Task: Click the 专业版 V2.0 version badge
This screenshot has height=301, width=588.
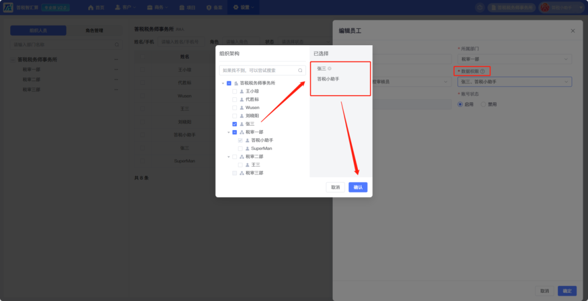Action: pyautogui.click(x=56, y=8)
